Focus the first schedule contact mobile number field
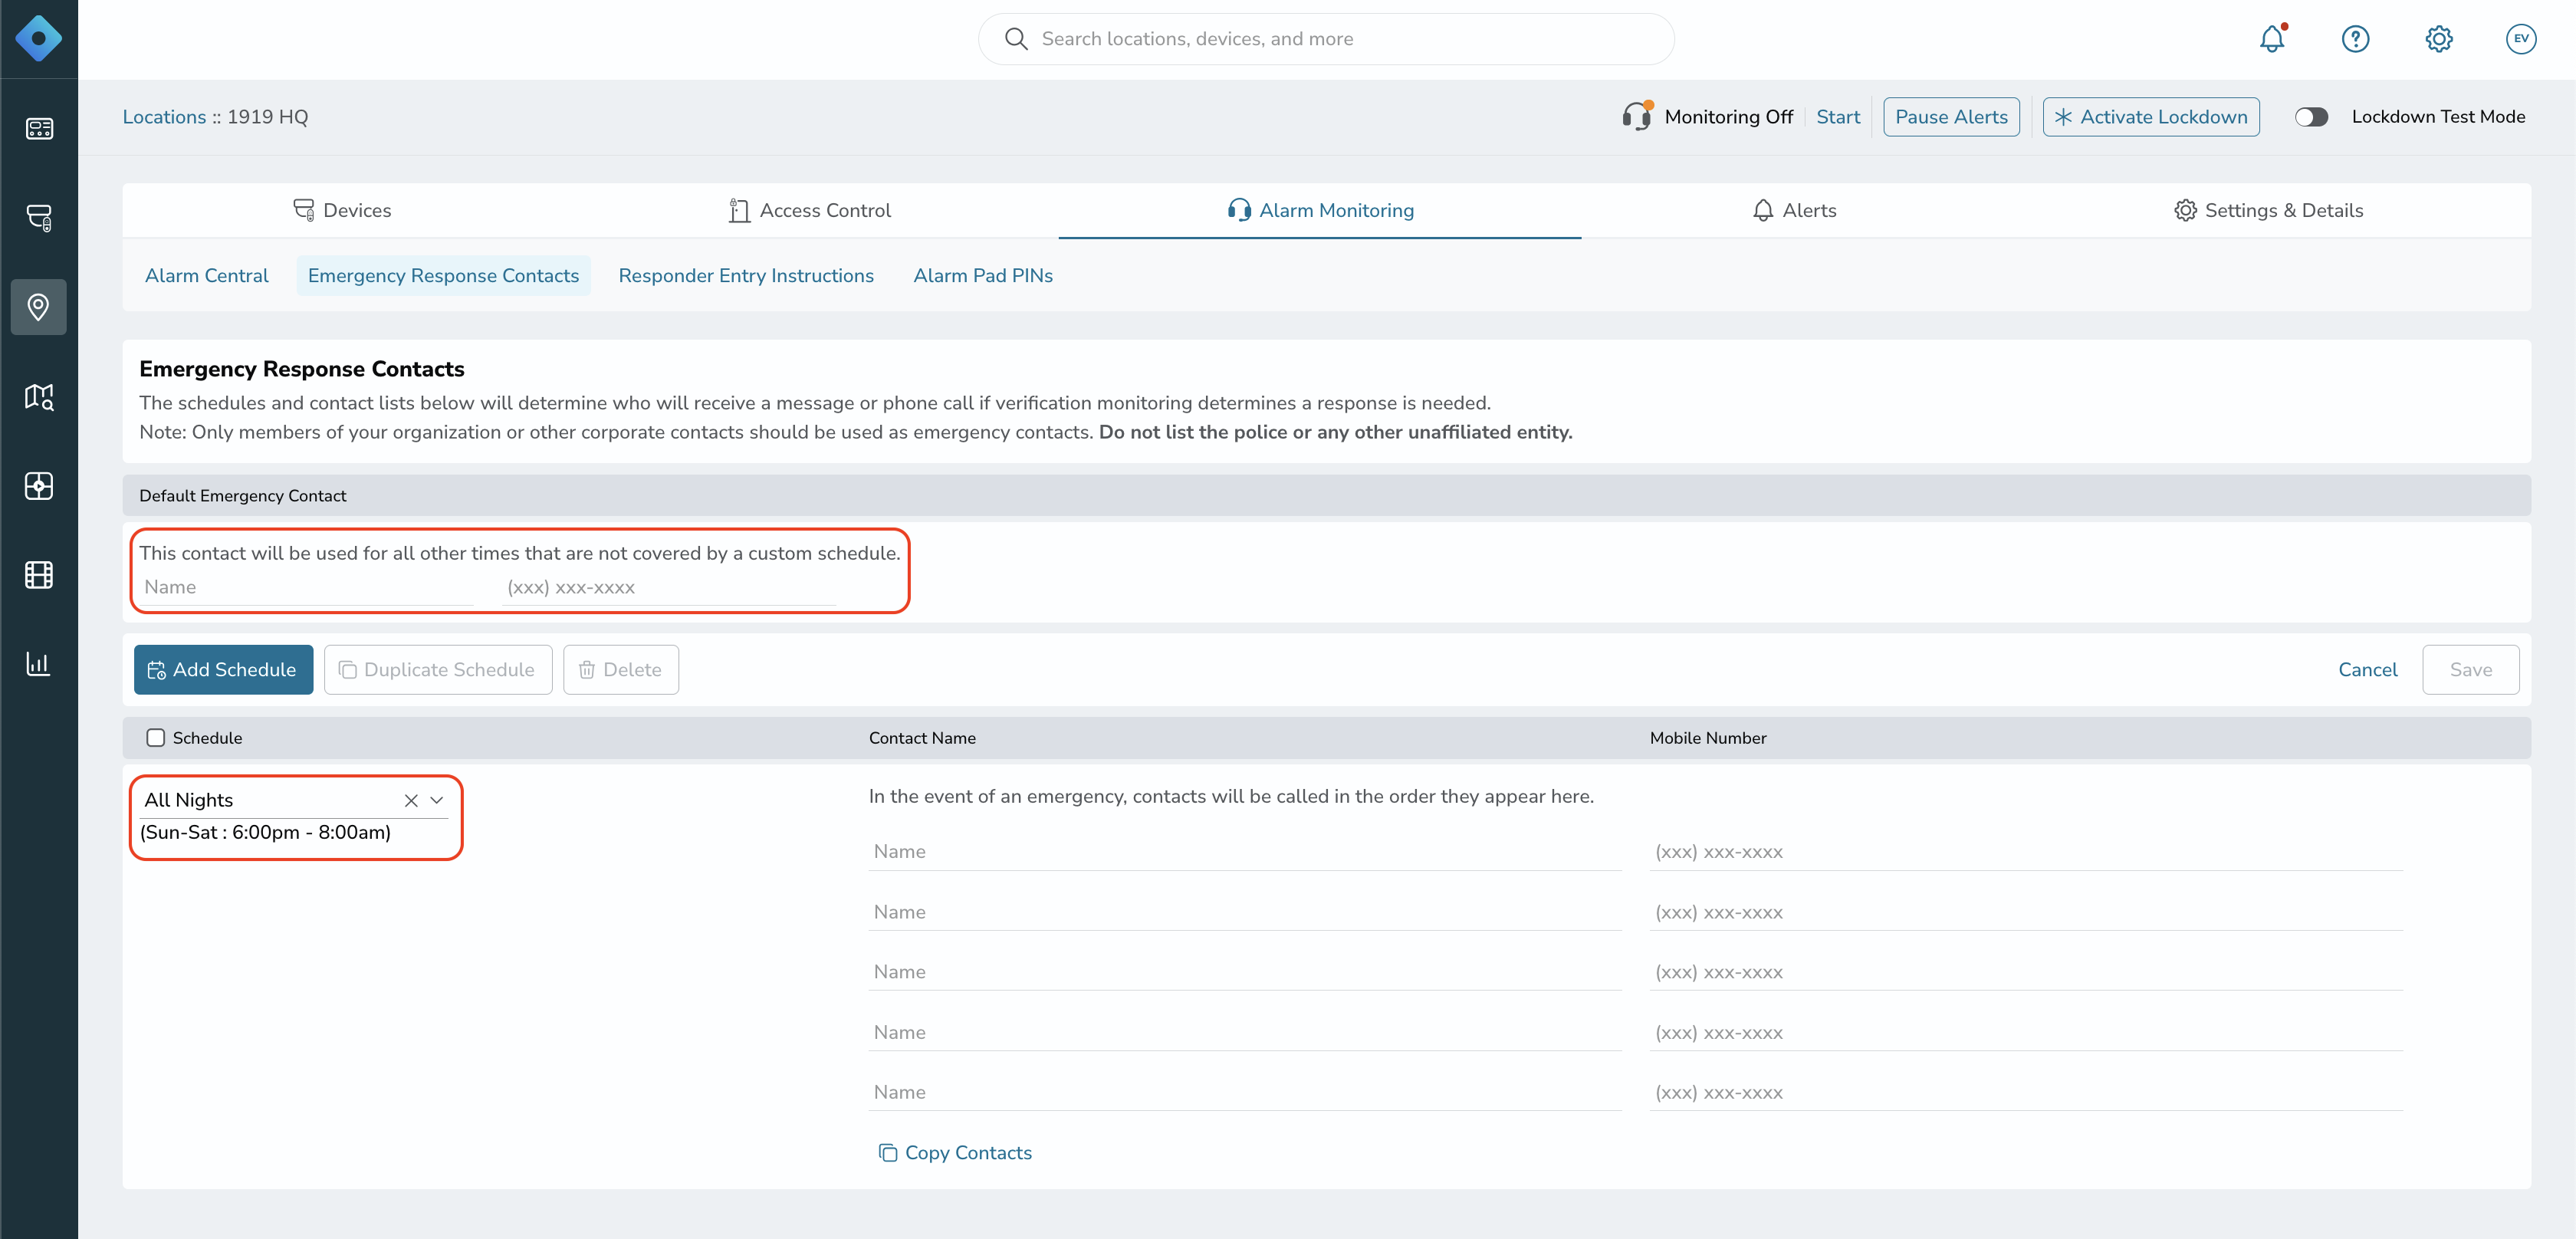This screenshot has width=2576, height=1239. point(2026,851)
